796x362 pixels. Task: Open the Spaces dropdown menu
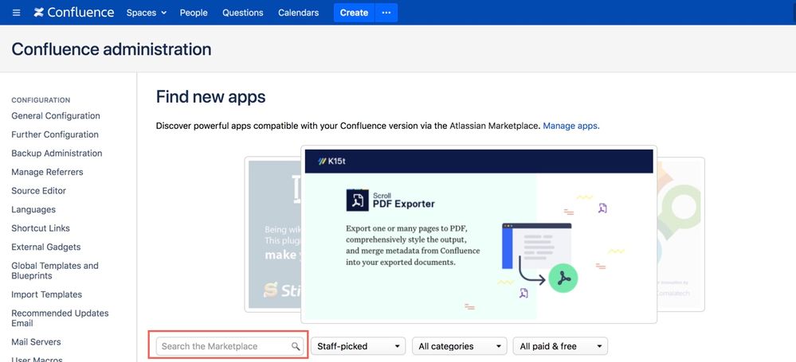[x=146, y=13]
